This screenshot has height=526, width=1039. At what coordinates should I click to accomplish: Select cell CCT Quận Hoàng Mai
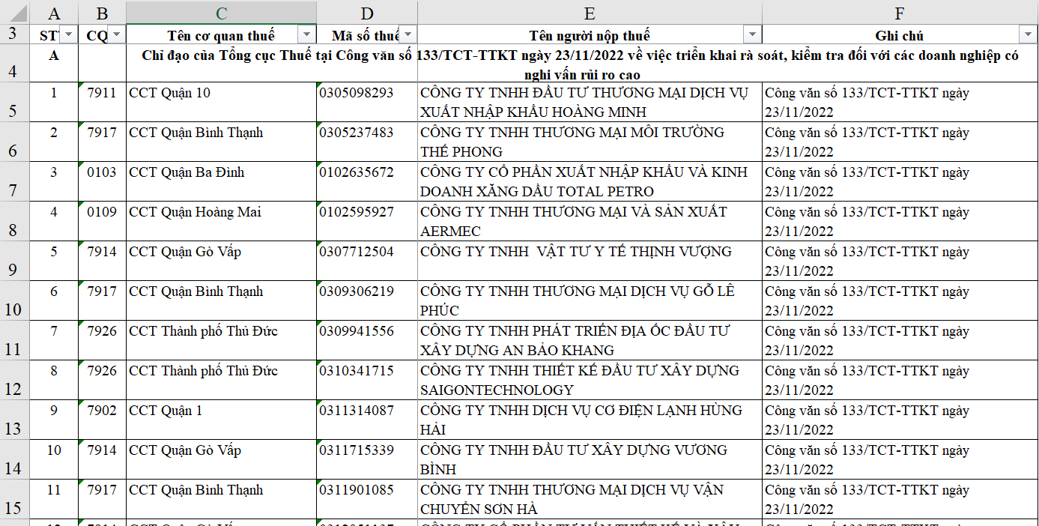point(221,222)
